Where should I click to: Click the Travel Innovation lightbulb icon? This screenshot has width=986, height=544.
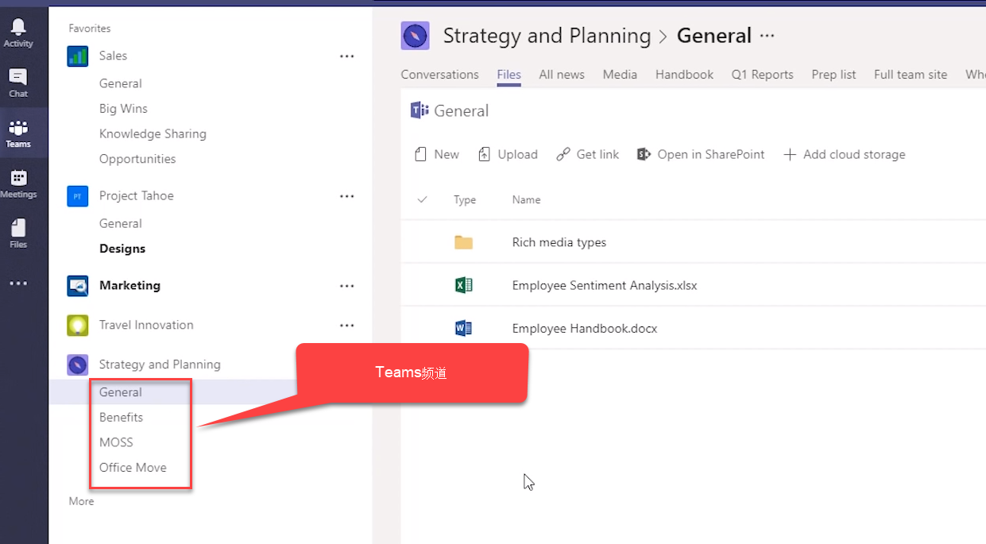pyautogui.click(x=78, y=325)
